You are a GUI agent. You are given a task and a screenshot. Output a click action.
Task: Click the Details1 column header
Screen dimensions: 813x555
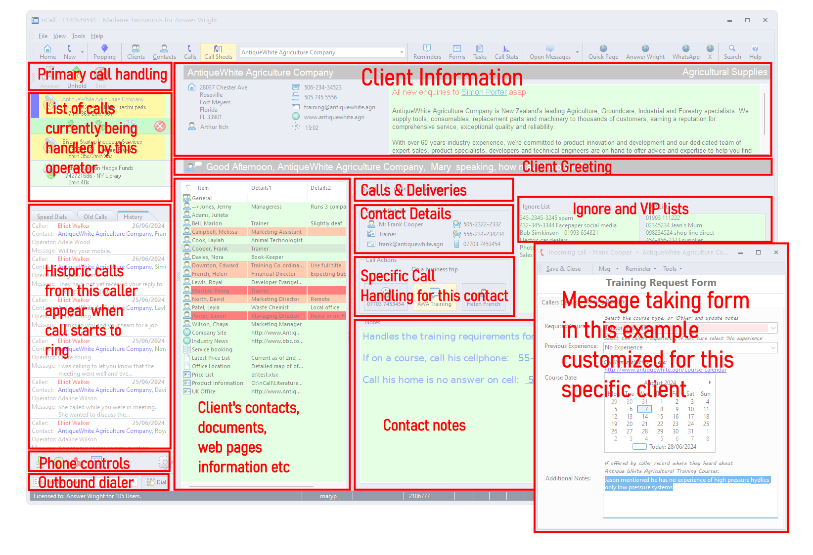pyautogui.click(x=277, y=188)
